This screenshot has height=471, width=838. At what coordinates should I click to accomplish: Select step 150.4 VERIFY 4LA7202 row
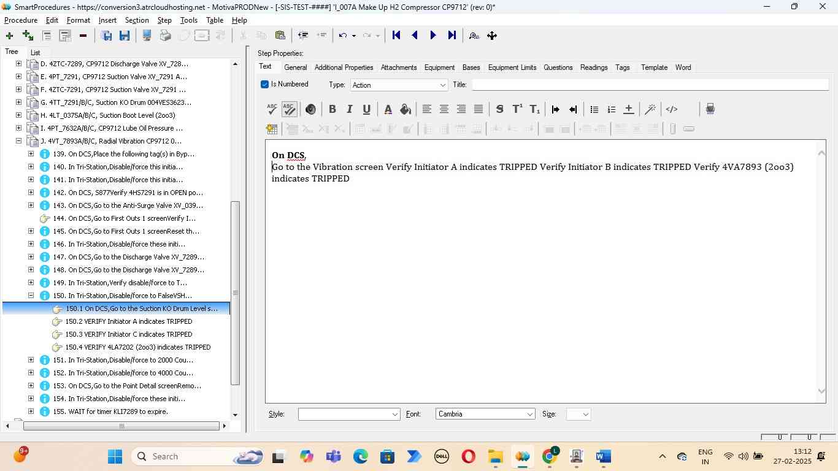[x=138, y=347]
